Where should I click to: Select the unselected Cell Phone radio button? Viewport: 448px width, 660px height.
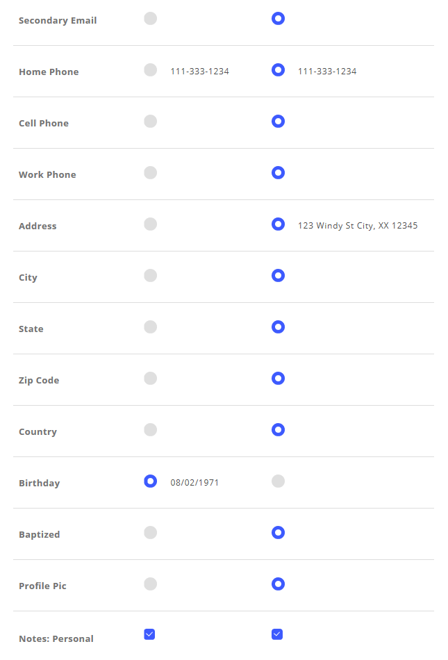tap(151, 122)
